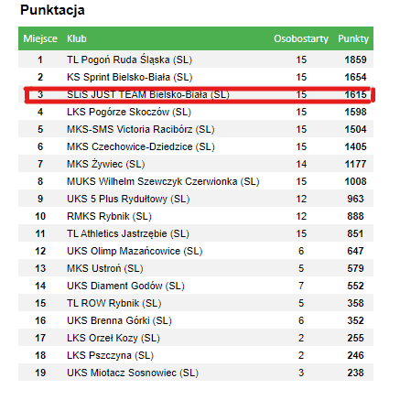Image resolution: width=400 pixels, height=400 pixels.
Task: Click the Miejsce column header
Action: (x=40, y=38)
